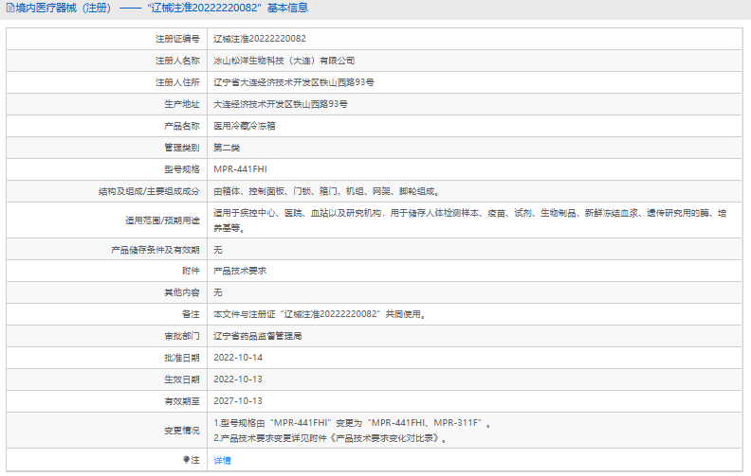
Task: Click the 适用范围/预期用途 label
Action: [162, 220]
